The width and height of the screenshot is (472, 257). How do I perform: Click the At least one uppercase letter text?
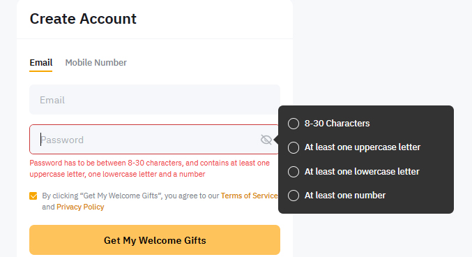click(363, 147)
